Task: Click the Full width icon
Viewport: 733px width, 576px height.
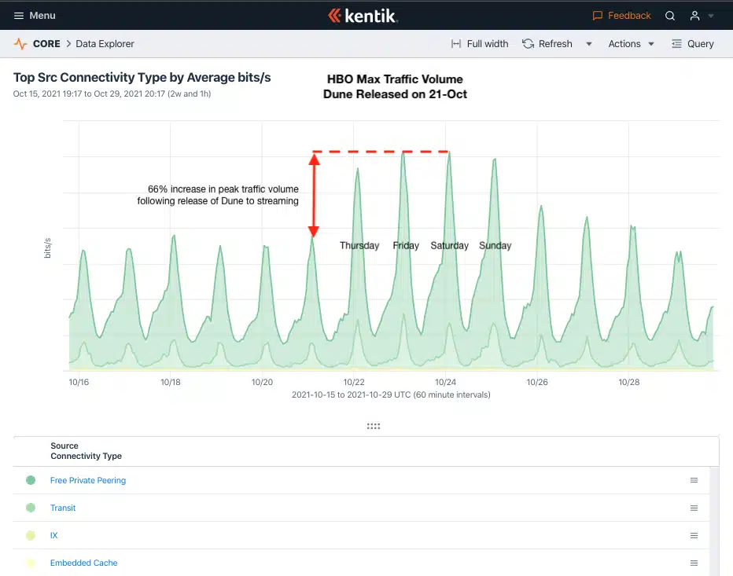Action: click(456, 44)
